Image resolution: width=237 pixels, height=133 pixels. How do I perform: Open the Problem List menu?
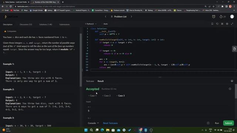(118, 17)
